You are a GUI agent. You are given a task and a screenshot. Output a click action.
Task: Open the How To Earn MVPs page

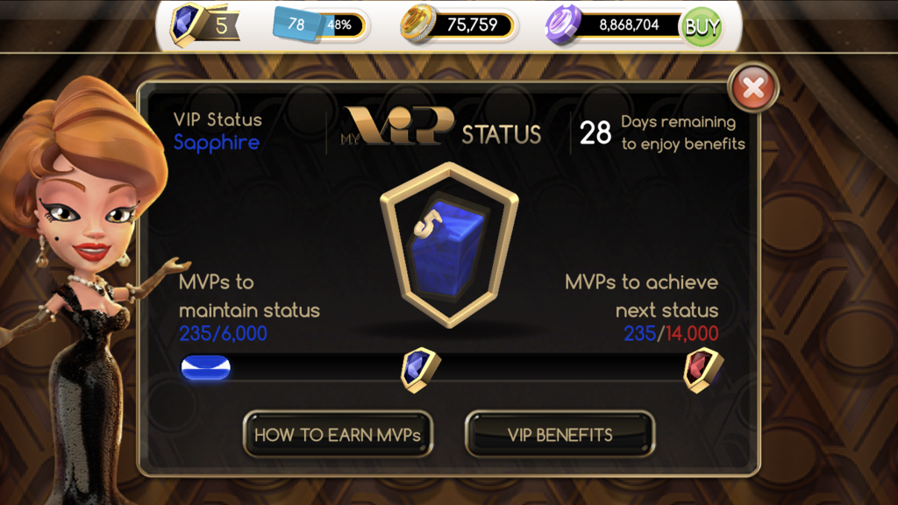click(x=338, y=435)
